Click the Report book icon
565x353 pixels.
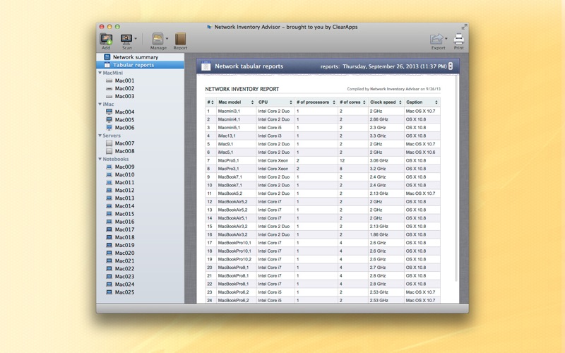click(180, 39)
